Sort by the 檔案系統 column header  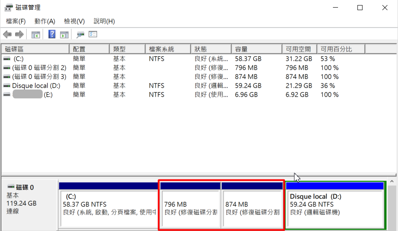168,49
